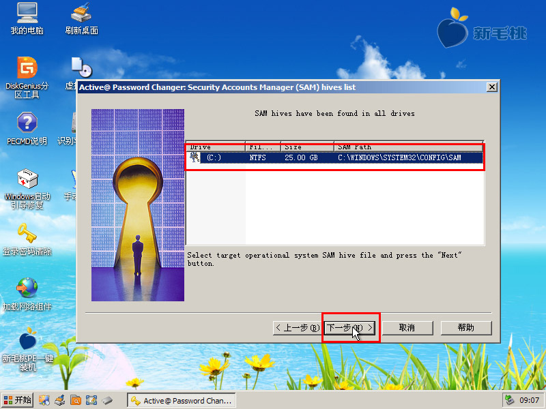This screenshot has width=546, height=409.
Task: Switch to Active@ Password Changer taskbar button
Action: 182,400
